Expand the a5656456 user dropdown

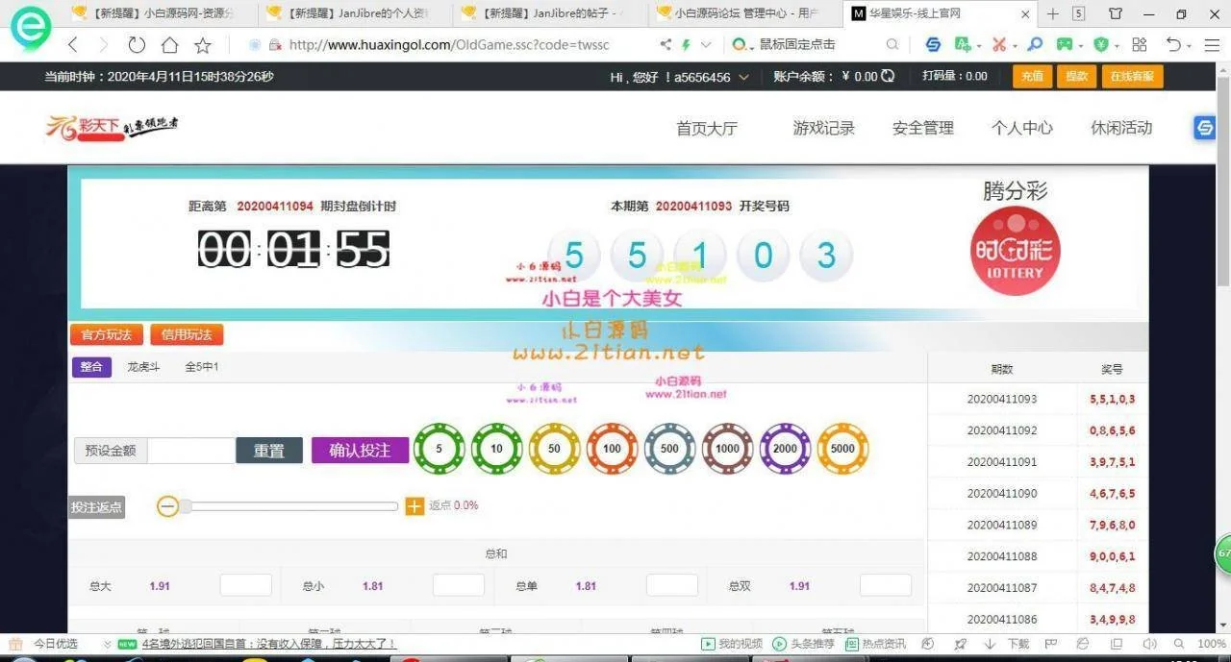[x=743, y=78]
